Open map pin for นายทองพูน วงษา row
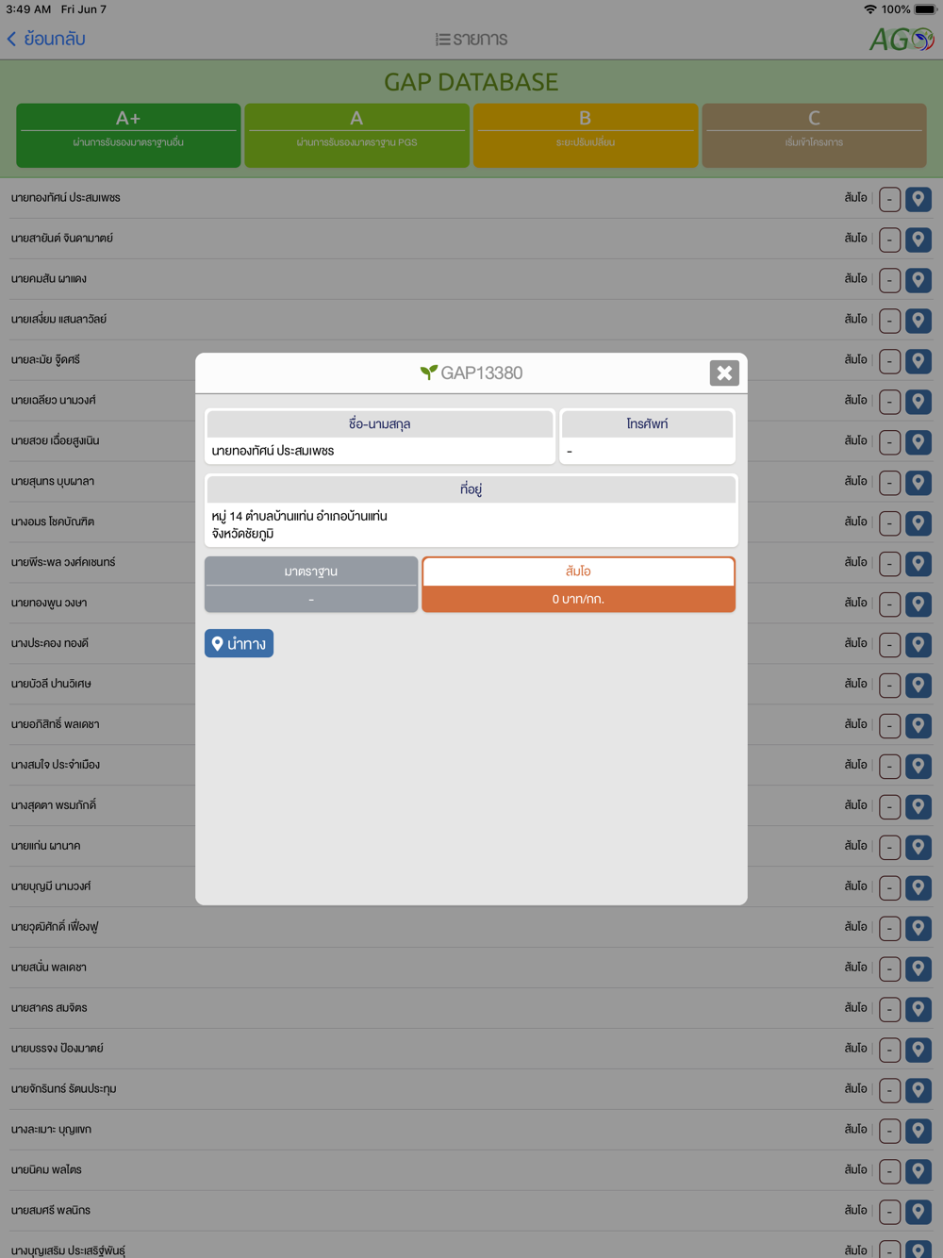Image resolution: width=943 pixels, height=1258 pixels. 918,604
